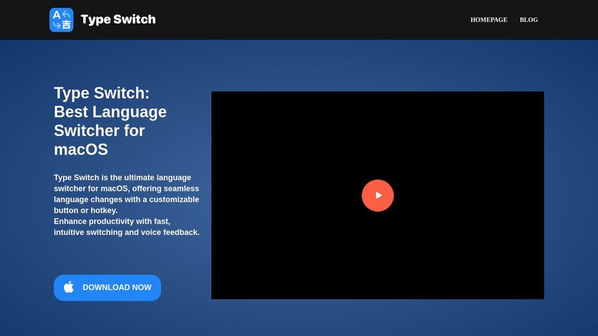Click the black video player area
Viewport: 598px width, 336px height.
377,195
